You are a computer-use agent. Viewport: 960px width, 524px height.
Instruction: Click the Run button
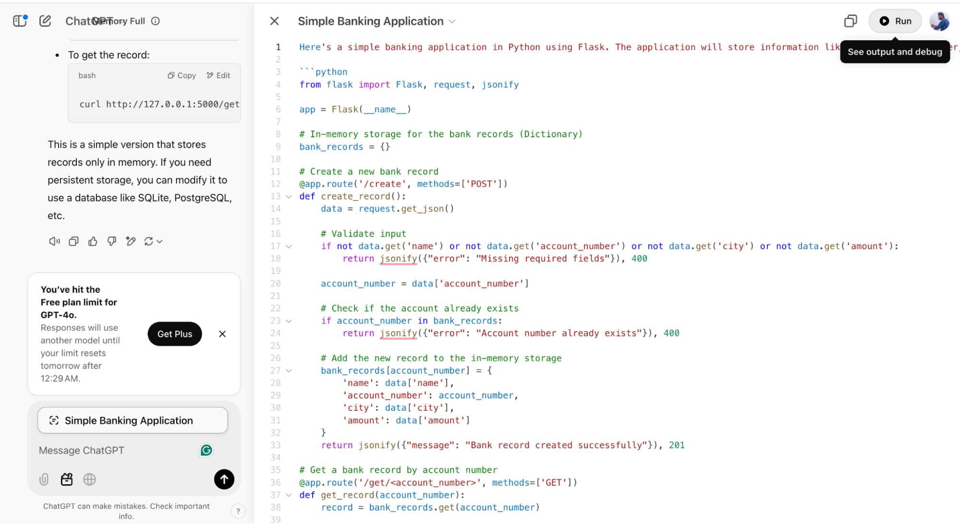coord(895,21)
